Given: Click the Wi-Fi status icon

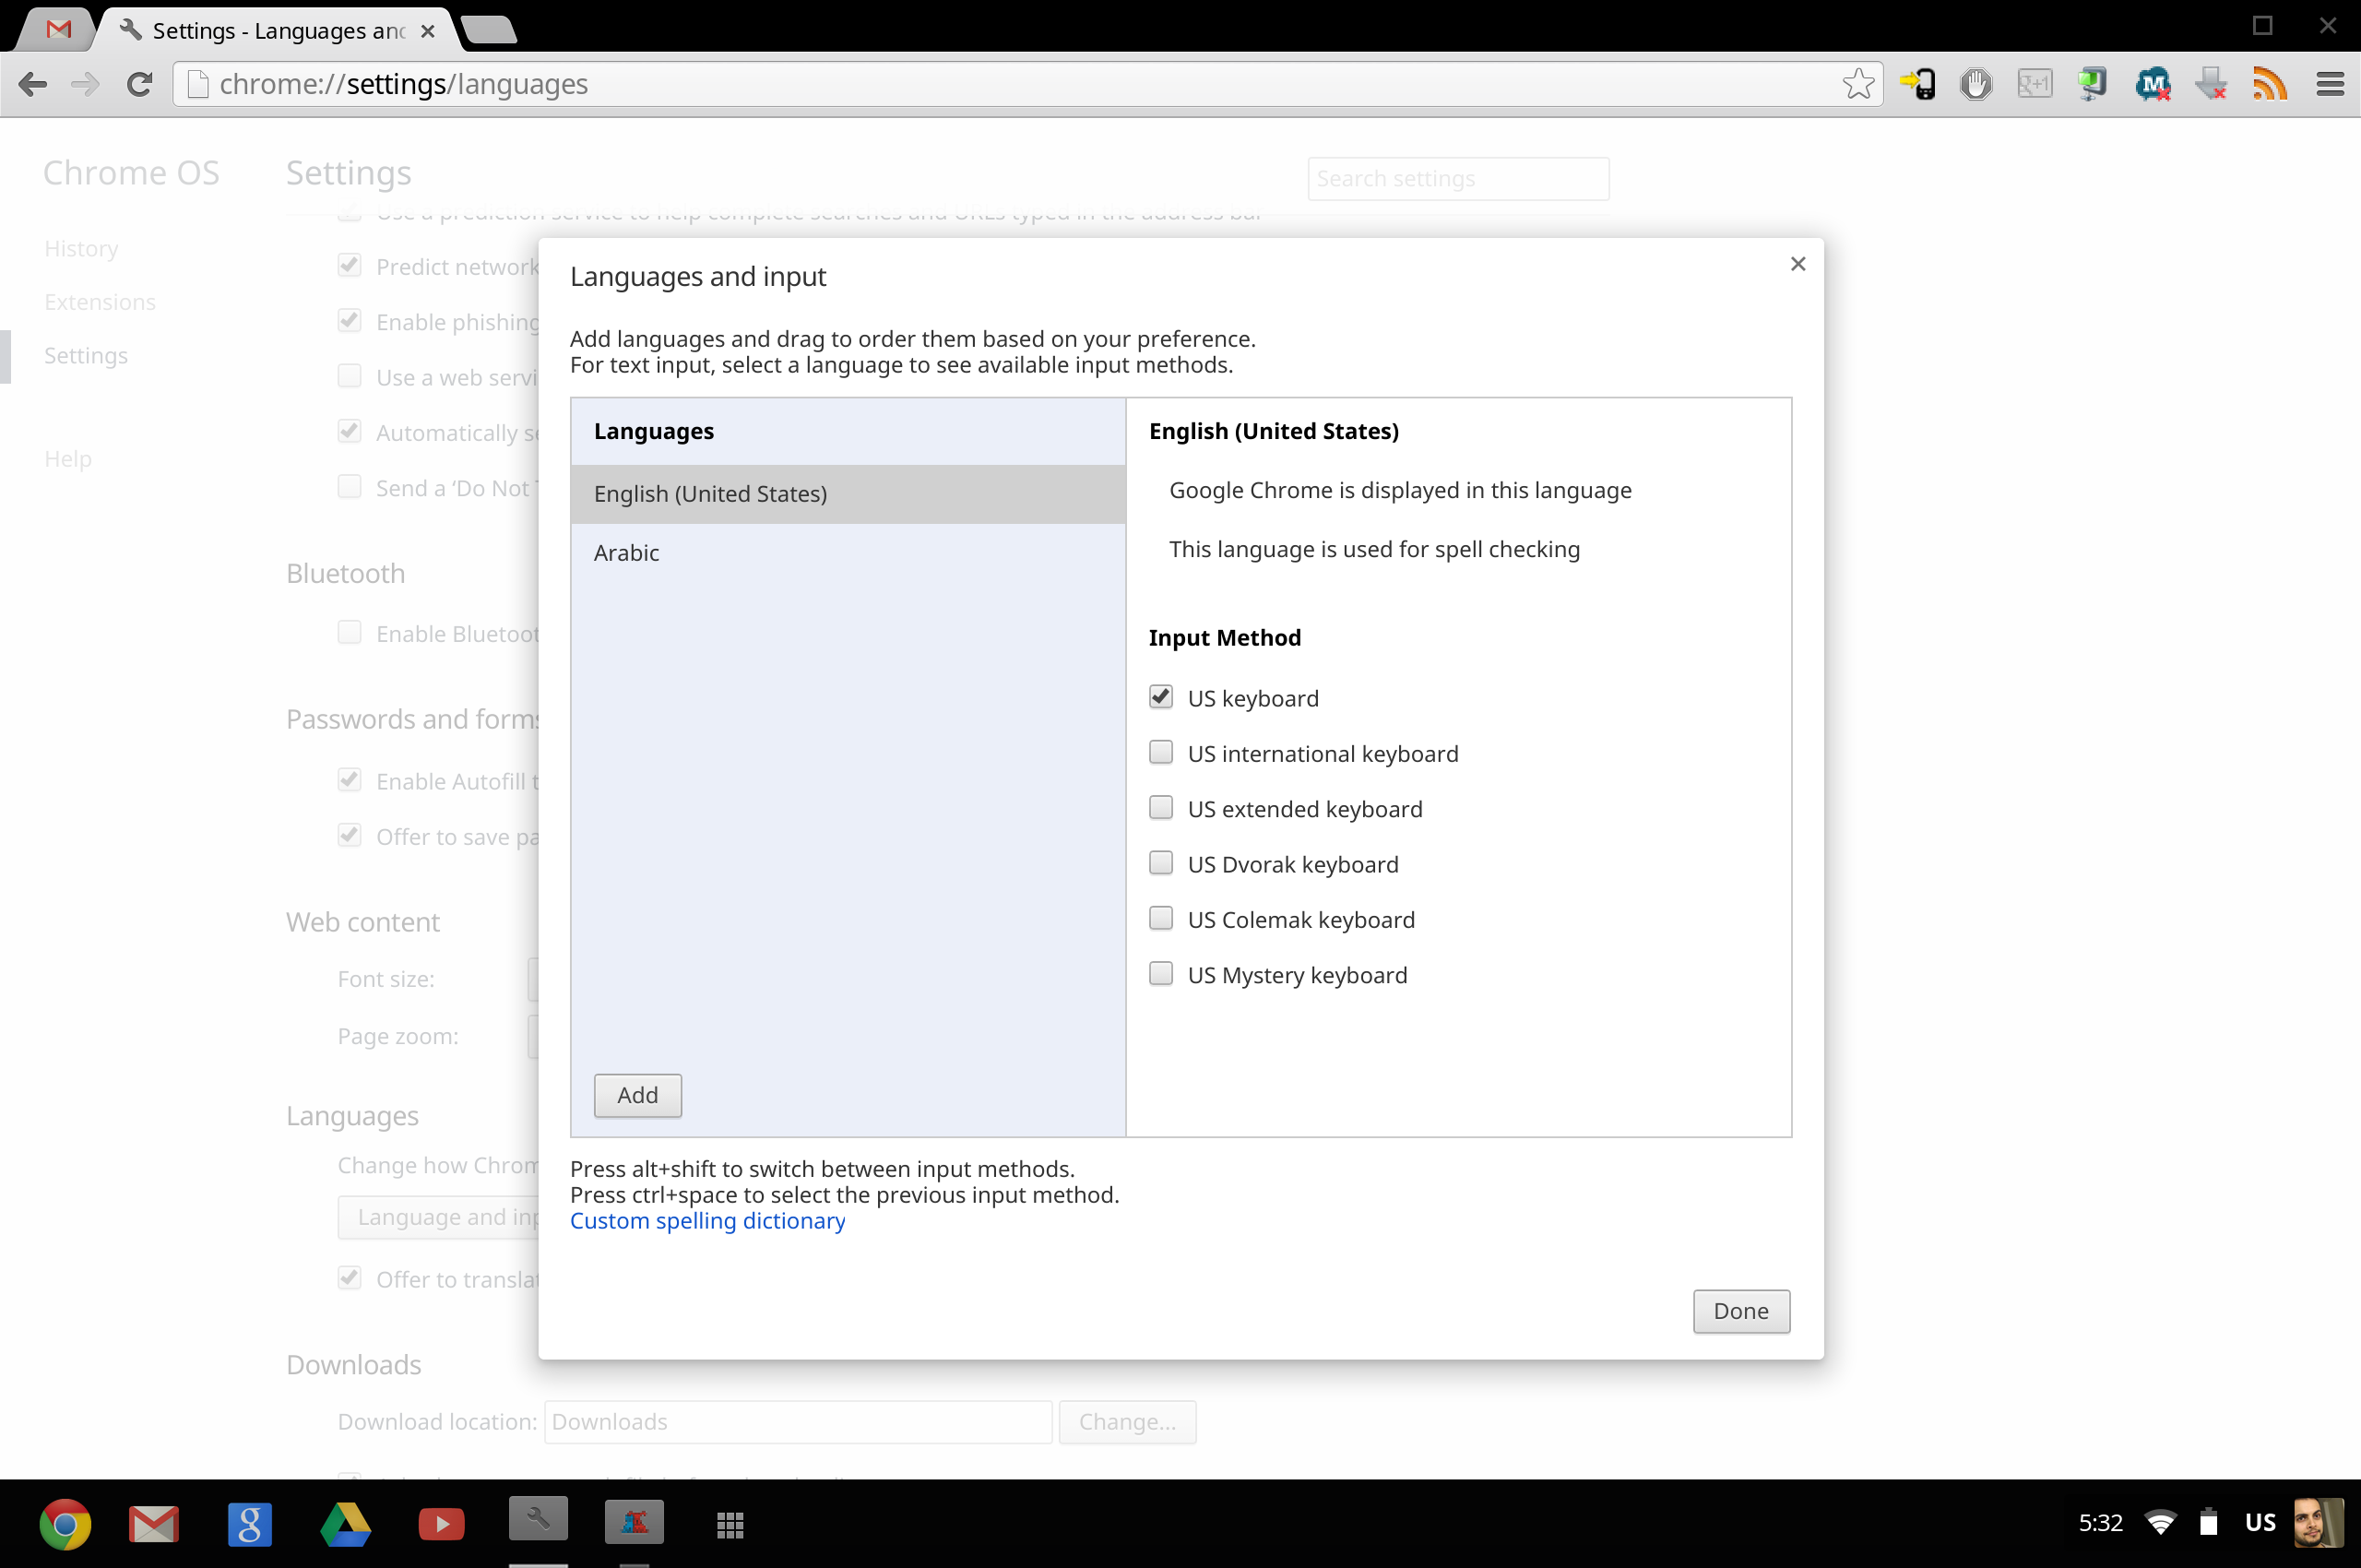Looking at the screenshot, I should (x=2160, y=1522).
